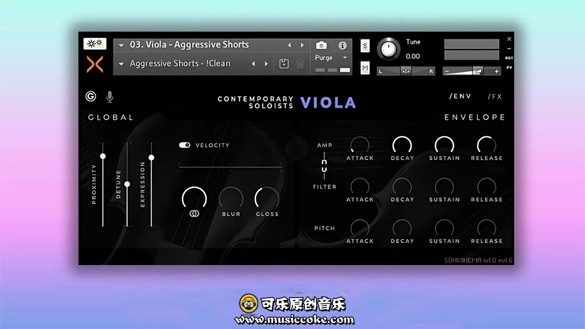The height and width of the screenshot is (329, 585).
Task: Solo the instrument with S button
Action: (x=365, y=46)
